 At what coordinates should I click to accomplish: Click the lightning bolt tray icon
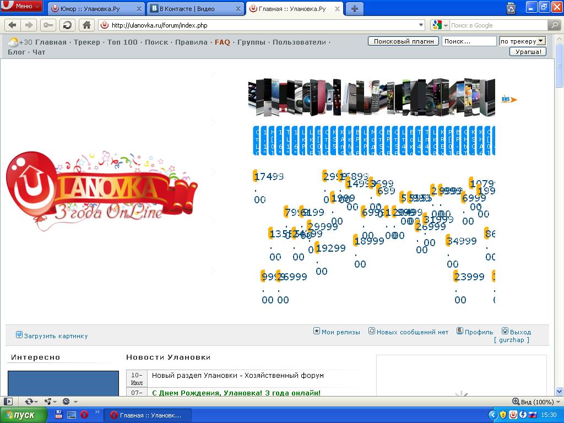523,415
